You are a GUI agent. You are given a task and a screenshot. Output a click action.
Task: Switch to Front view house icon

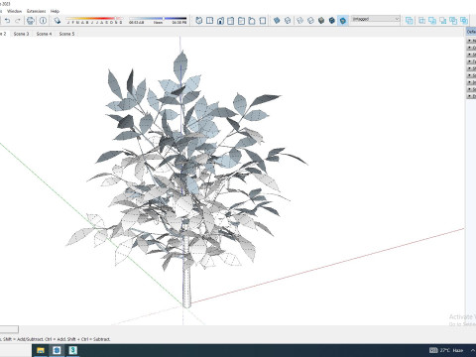(x=220, y=21)
